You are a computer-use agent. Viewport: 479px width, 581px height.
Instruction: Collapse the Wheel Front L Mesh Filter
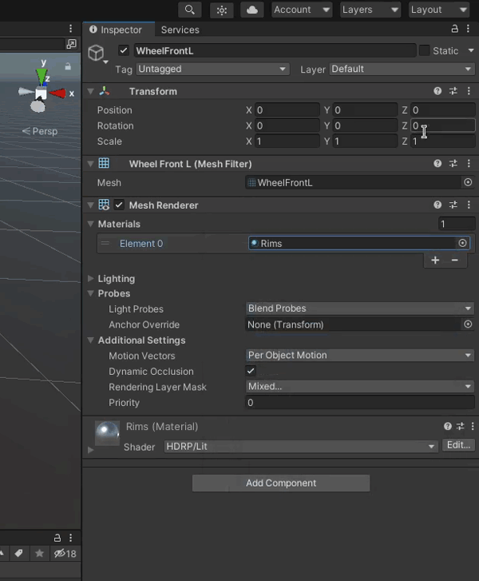[x=91, y=164]
